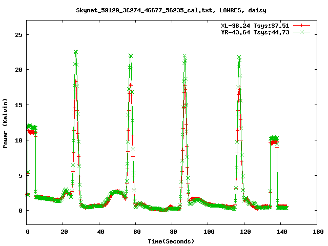
Task: Click the x-axis tick label 100
Action: 209,232
